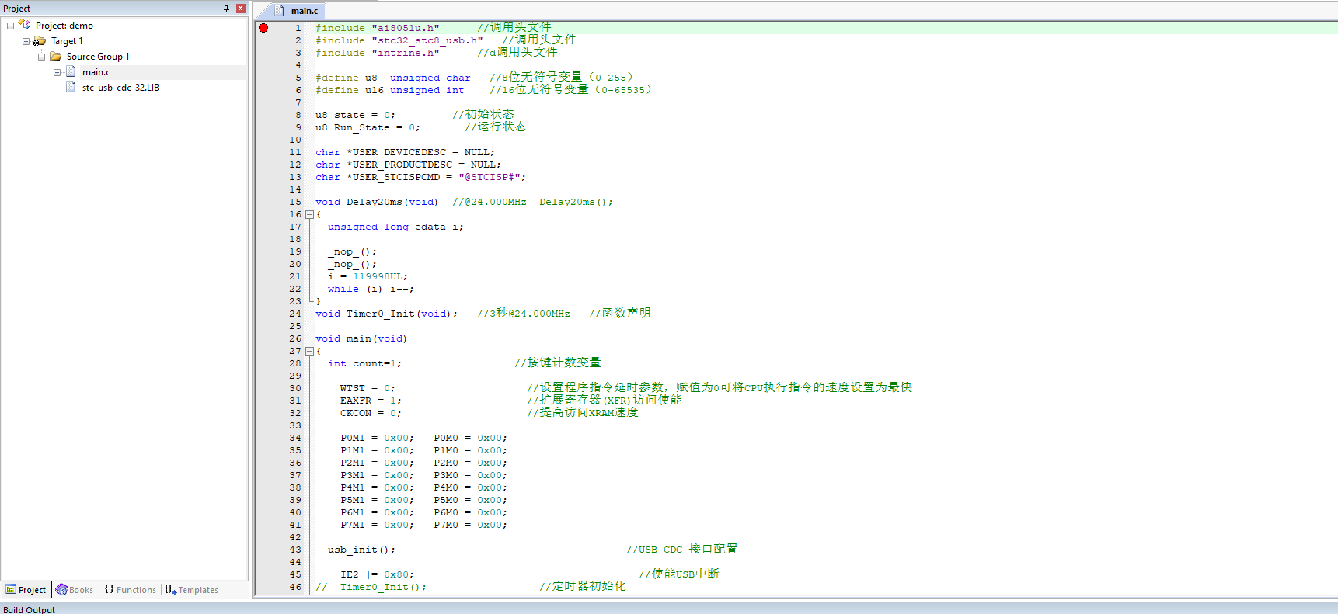Open the Templates tab

[x=192, y=590]
